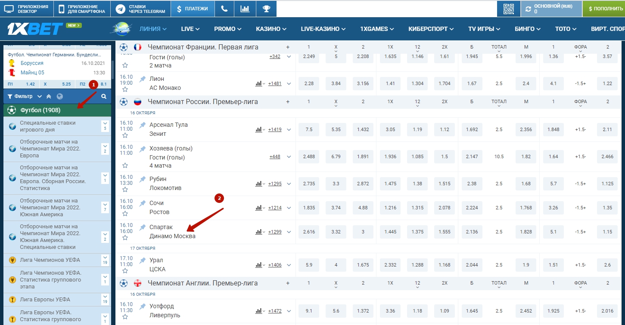Click the soccer ball icon beside Чемпионат Англии
Screen dimensions: 625x325
tap(124, 283)
